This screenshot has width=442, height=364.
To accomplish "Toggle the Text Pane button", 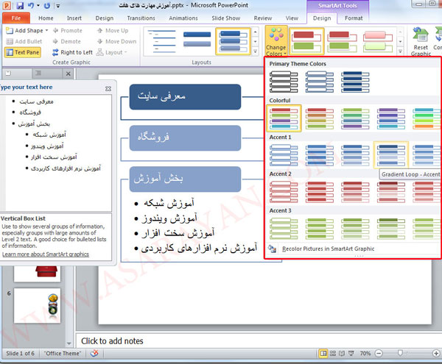I will click(x=26, y=53).
